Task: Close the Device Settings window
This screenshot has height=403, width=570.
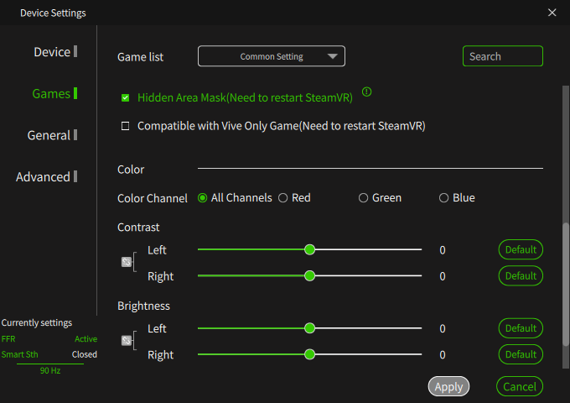Action: 552,13
